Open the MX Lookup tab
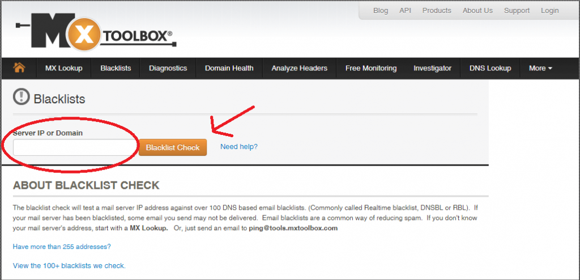 point(63,68)
